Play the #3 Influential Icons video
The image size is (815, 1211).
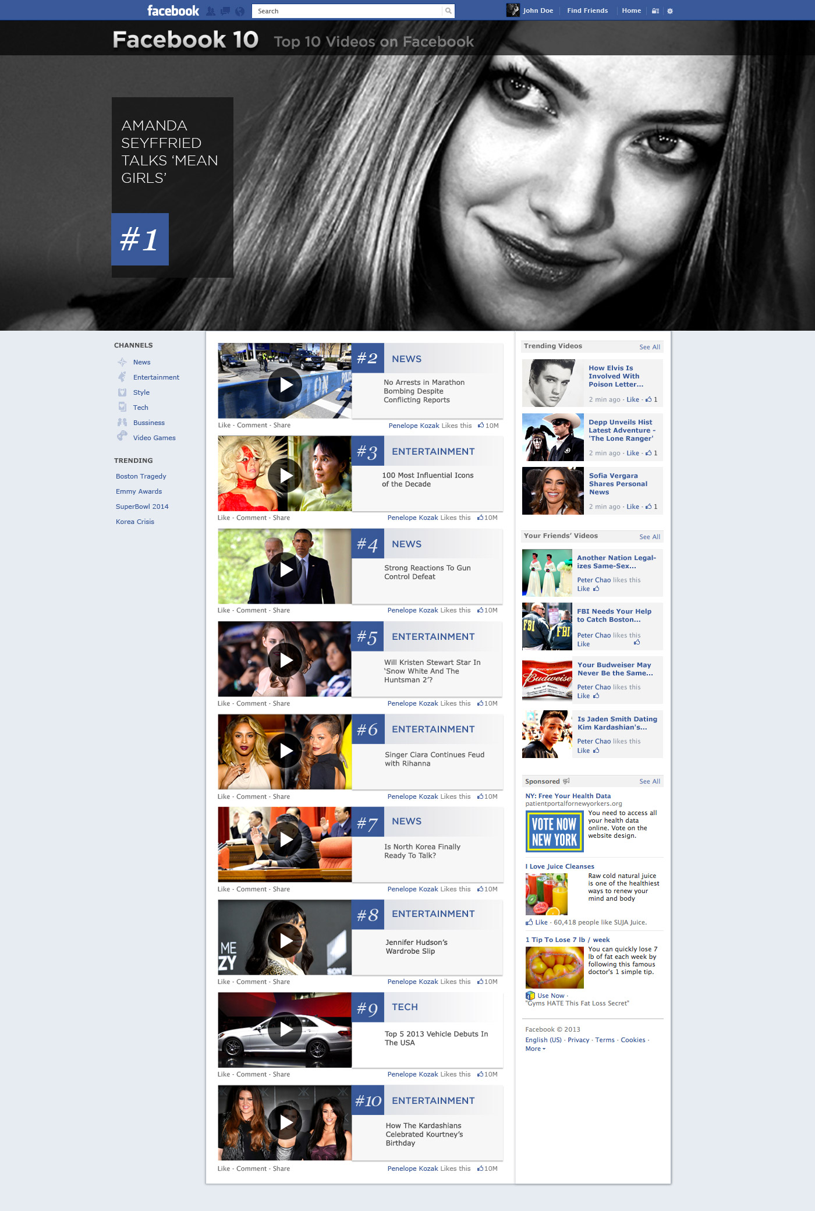pos(285,476)
